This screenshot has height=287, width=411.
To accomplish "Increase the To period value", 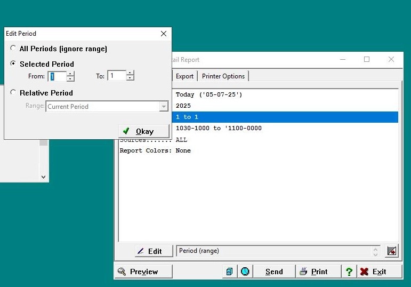I will (x=130, y=73).
